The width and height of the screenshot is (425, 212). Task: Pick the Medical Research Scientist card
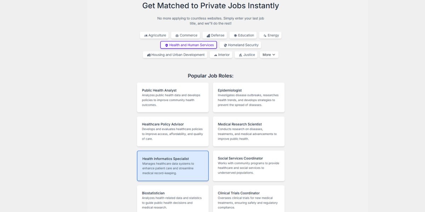(x=249, y=131)
